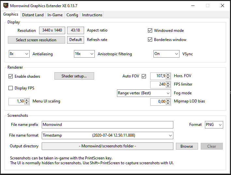Open the In-Game tab
Viewport: 231px width, 175px height.
click(x=55, y=15)
